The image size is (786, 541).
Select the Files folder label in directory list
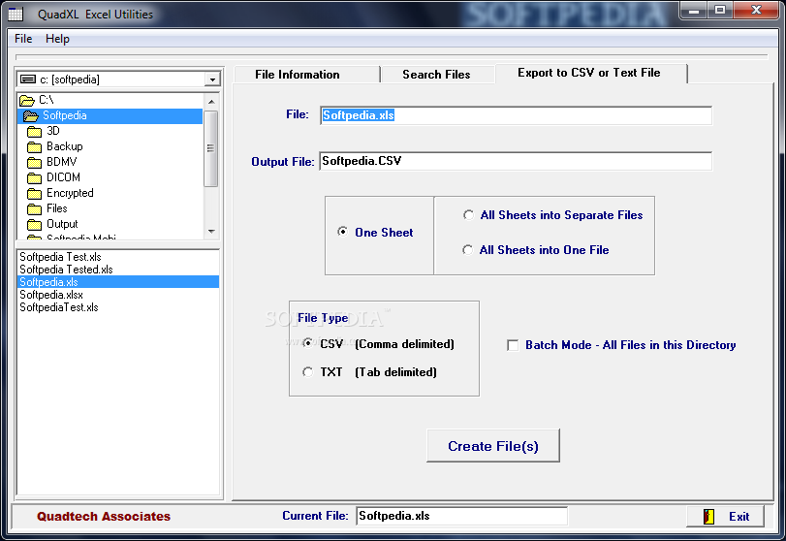coord(56,208)
